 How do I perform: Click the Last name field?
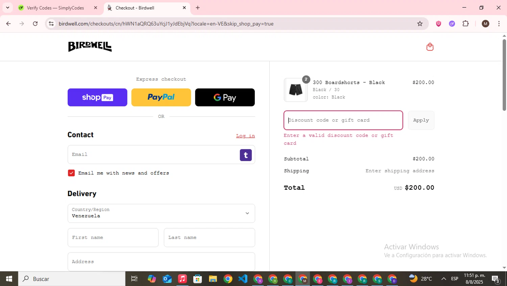pyautogui.click(x=209, y=237)
